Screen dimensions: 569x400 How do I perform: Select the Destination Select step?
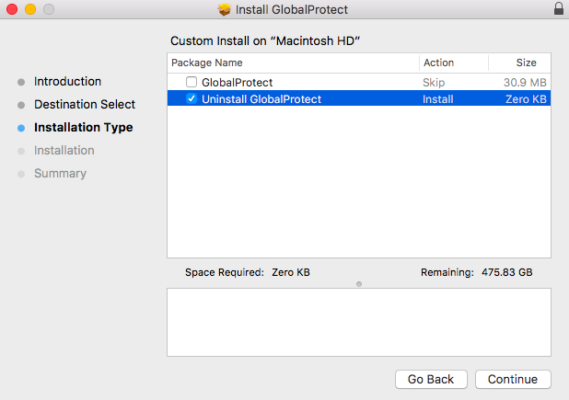tap(84, 105)
